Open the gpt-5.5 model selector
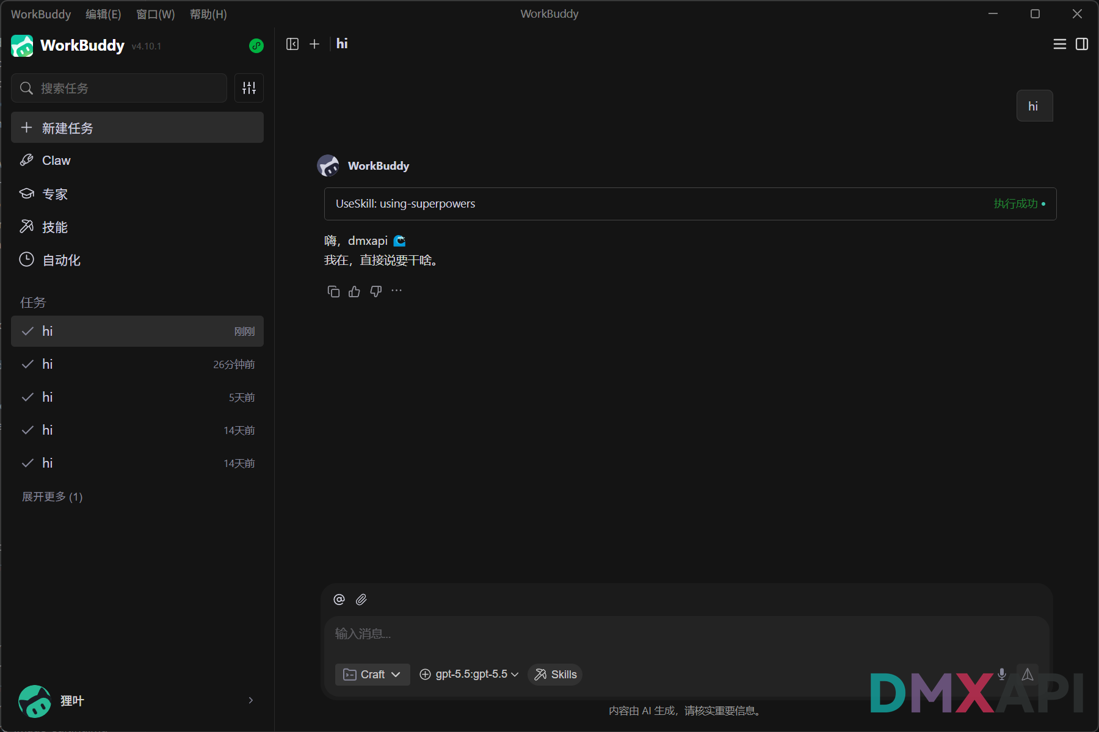The width and height of the screenshot is (1099, 732). 469,675
